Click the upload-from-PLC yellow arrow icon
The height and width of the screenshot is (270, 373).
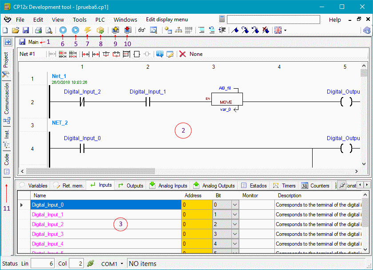(115, 30)
